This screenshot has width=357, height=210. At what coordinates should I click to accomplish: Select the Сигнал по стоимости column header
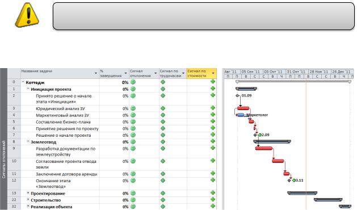201,73
